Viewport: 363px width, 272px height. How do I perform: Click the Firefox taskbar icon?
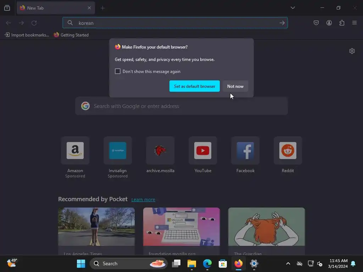click(x=239, y=263)
